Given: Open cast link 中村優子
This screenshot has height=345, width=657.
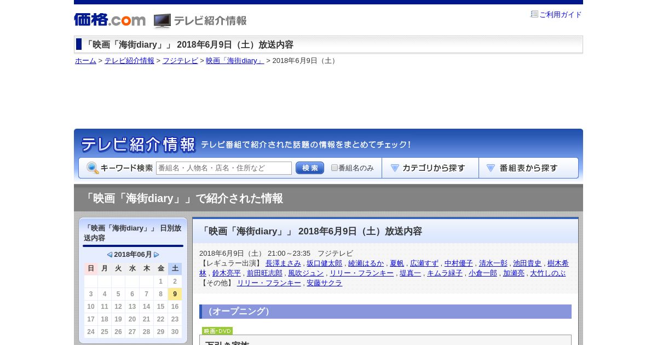Looking at the screenshot, I should (x=459, y=263).
